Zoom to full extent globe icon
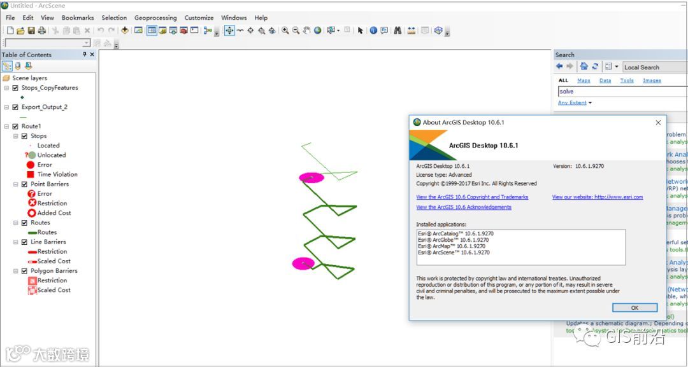This screenshot has width=688, height=367. coord(318,31)
